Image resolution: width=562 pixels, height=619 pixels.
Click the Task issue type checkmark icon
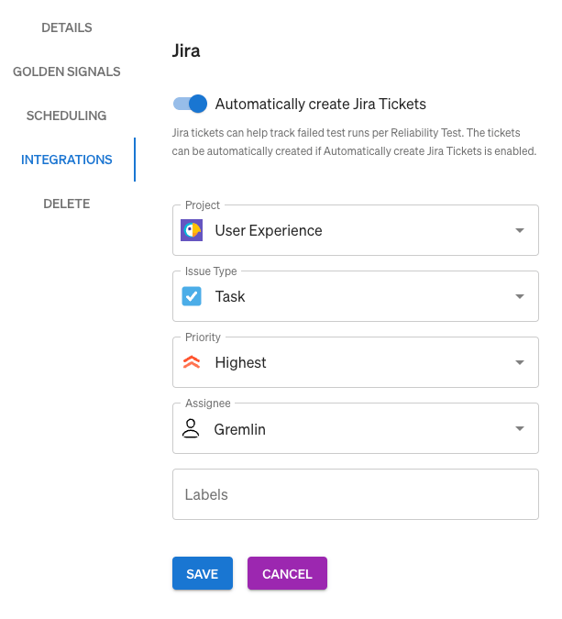192,296
